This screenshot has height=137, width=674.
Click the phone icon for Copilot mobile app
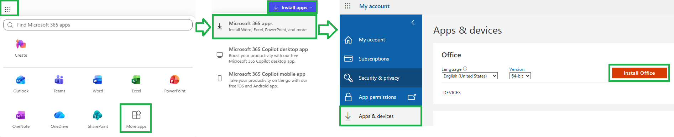[220, 78]
